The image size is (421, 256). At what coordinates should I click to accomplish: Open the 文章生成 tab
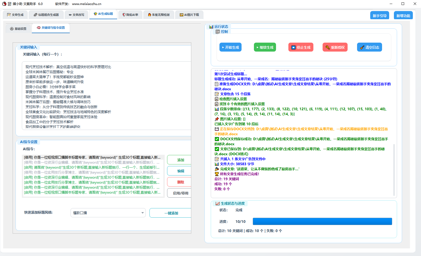click(15, 15)
